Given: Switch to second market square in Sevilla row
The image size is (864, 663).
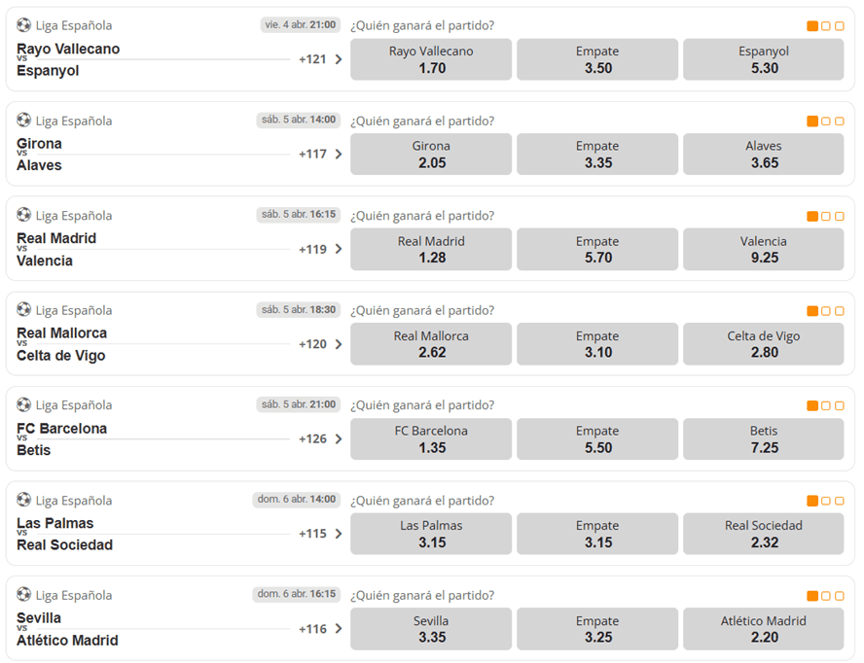Looking at the screenshot, I should tap(825, 596).
